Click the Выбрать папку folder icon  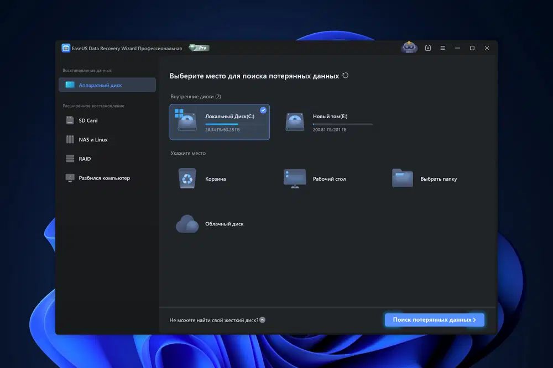pos(402,178)
